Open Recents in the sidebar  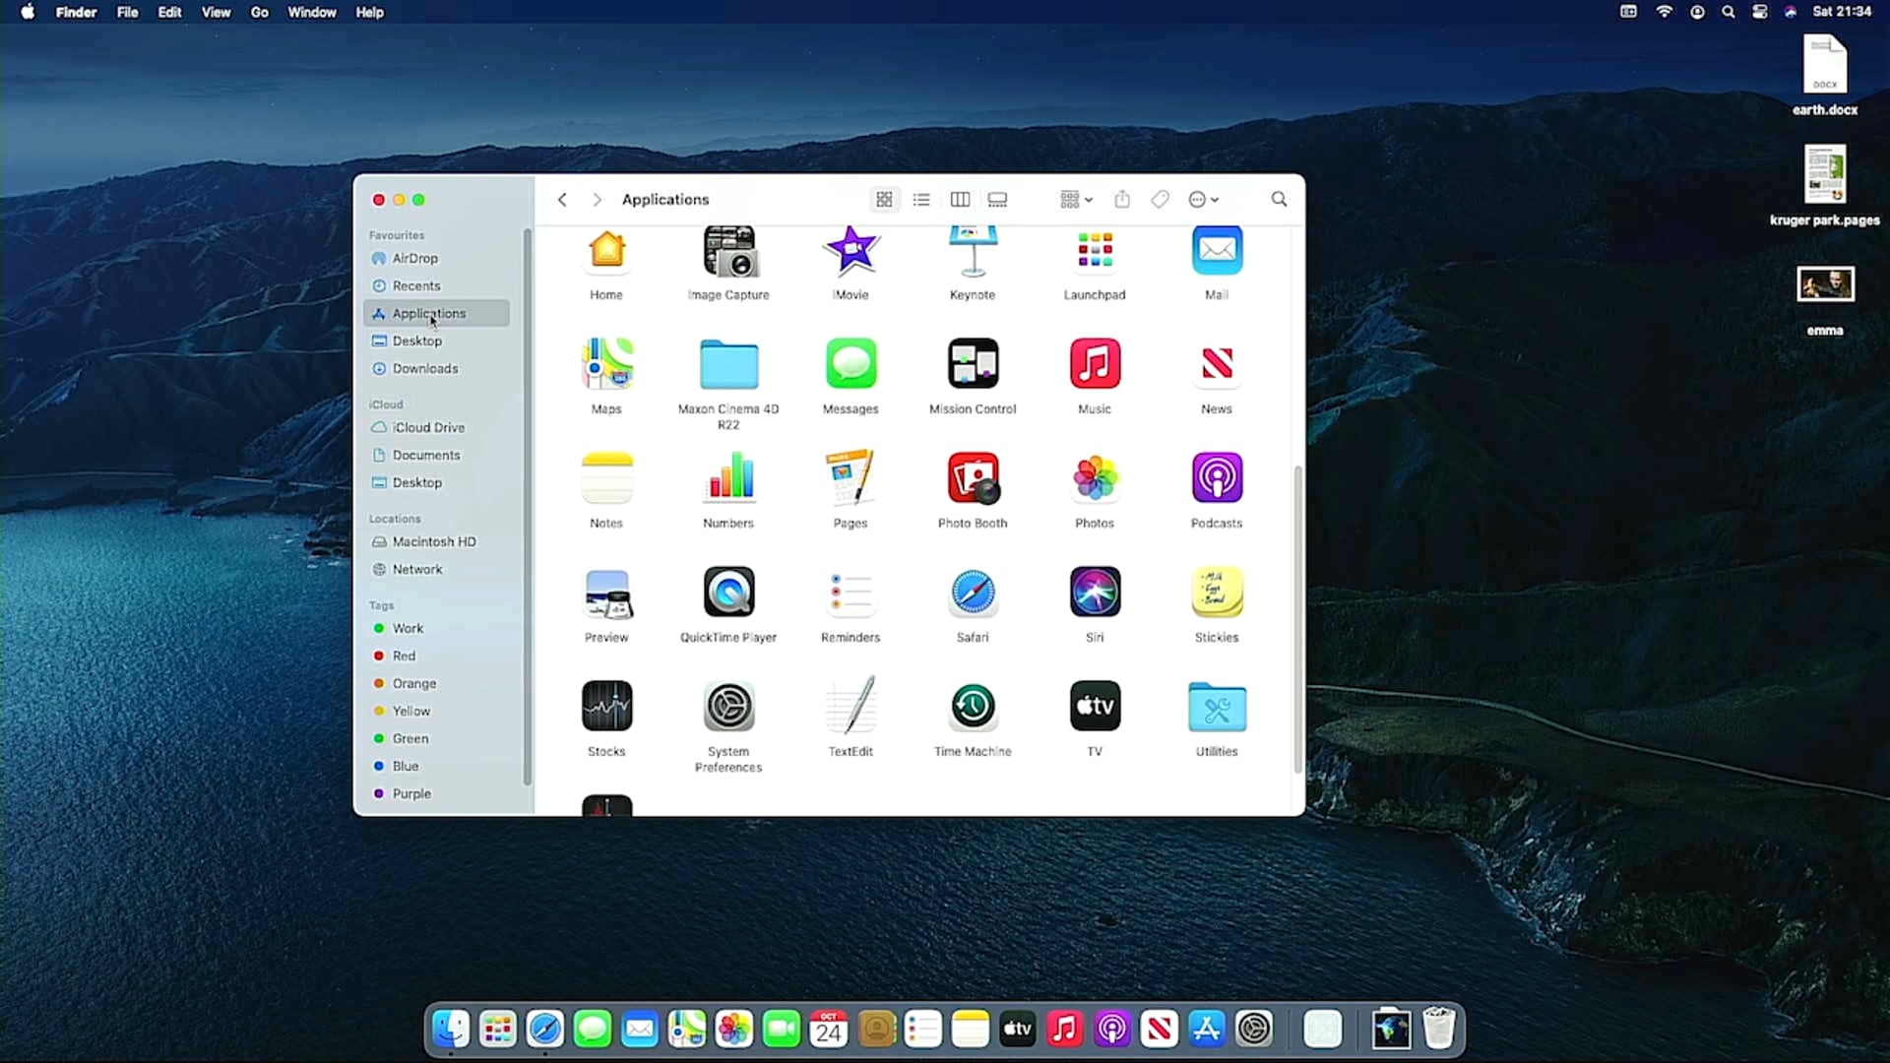click(x=437, y=285)
